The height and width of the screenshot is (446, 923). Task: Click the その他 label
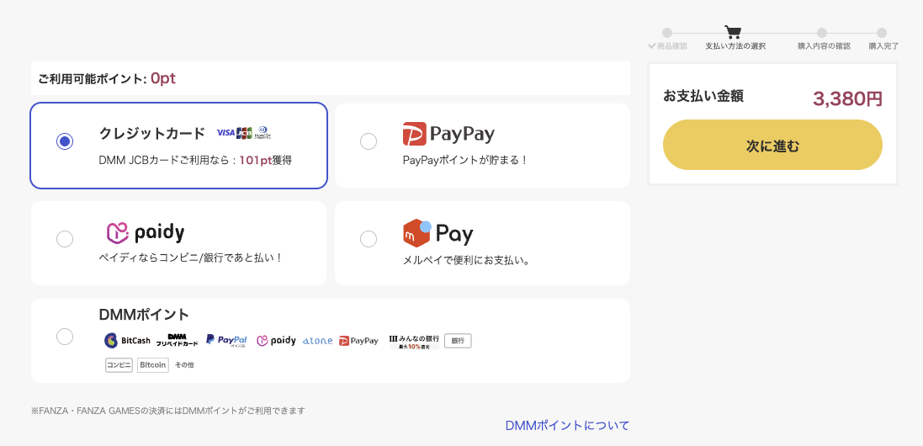pyautogui.click(x=184, y=365)
